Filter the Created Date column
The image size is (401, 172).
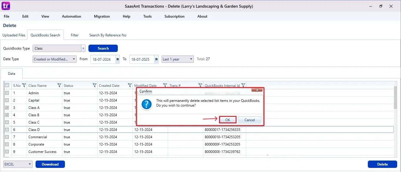pos(130,85)
